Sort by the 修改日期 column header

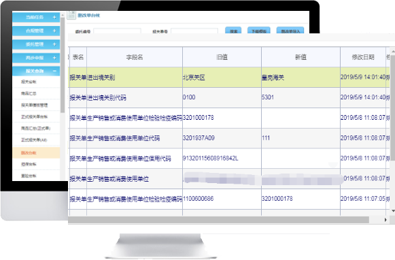(363, 57)
